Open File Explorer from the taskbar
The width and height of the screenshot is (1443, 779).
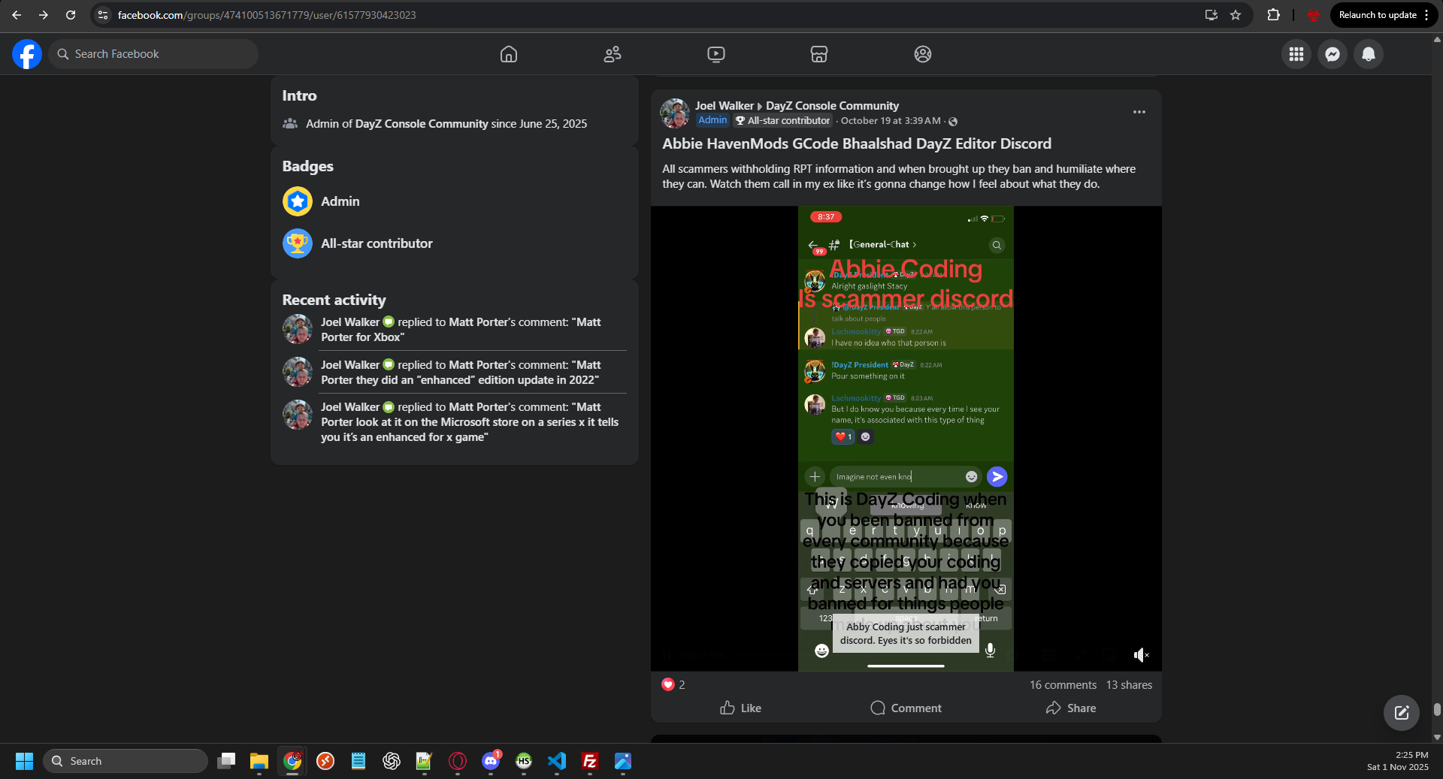click(x=259, y=761)
